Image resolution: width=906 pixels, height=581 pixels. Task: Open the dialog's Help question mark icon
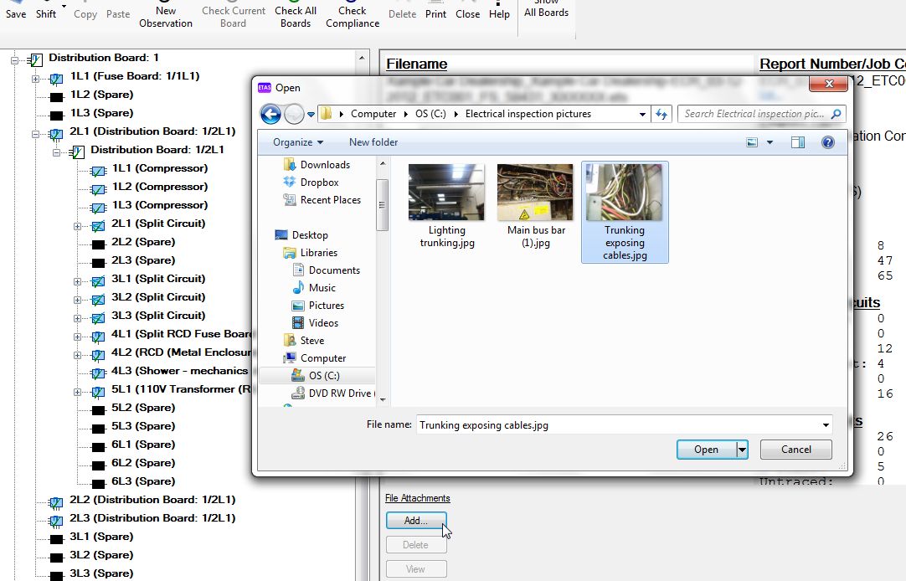tap(828, 142)
